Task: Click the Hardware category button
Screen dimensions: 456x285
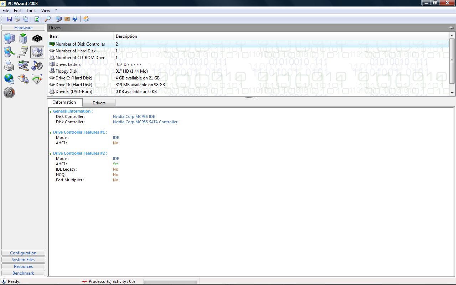Action: [x=24, y=28]
